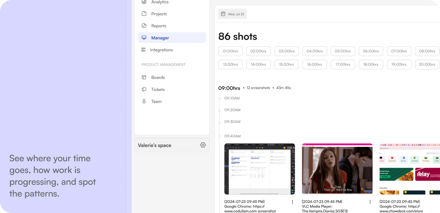
Task: Click the 09:40AM timeline marker
Action: [x=219, y=136]
